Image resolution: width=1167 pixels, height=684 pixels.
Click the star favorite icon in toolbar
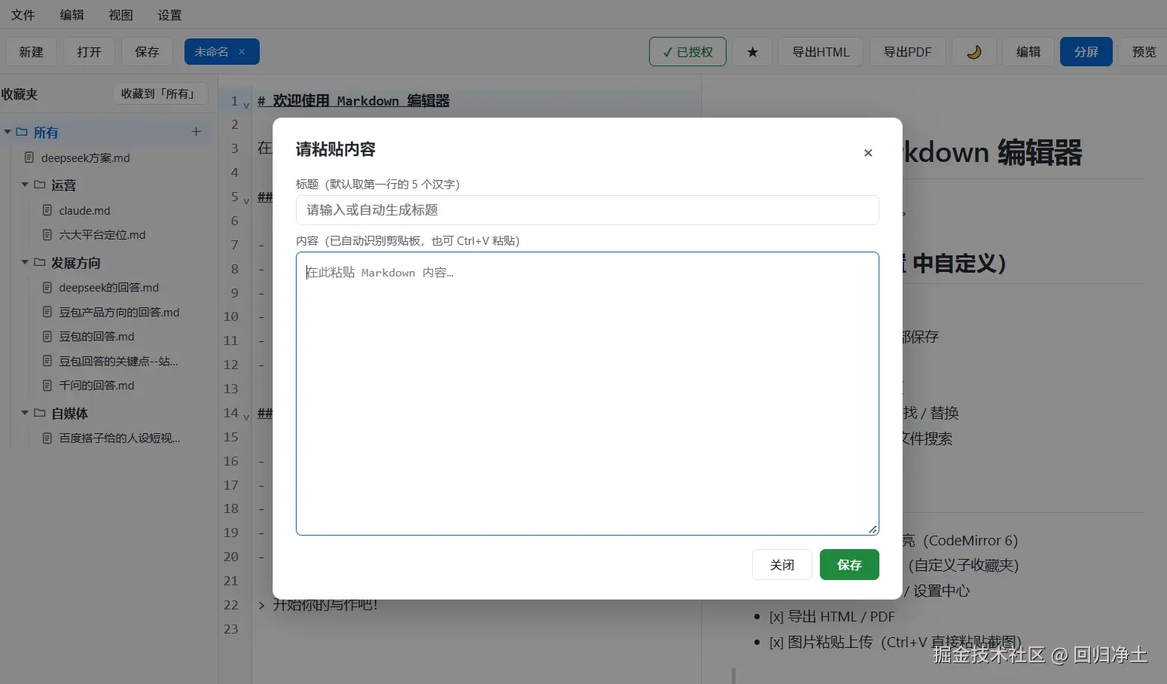coord(752,52)
